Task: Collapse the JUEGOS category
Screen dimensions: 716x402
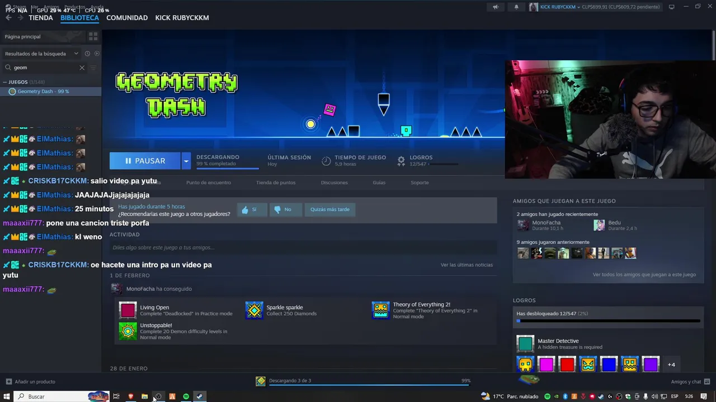Action: point(6,82)
